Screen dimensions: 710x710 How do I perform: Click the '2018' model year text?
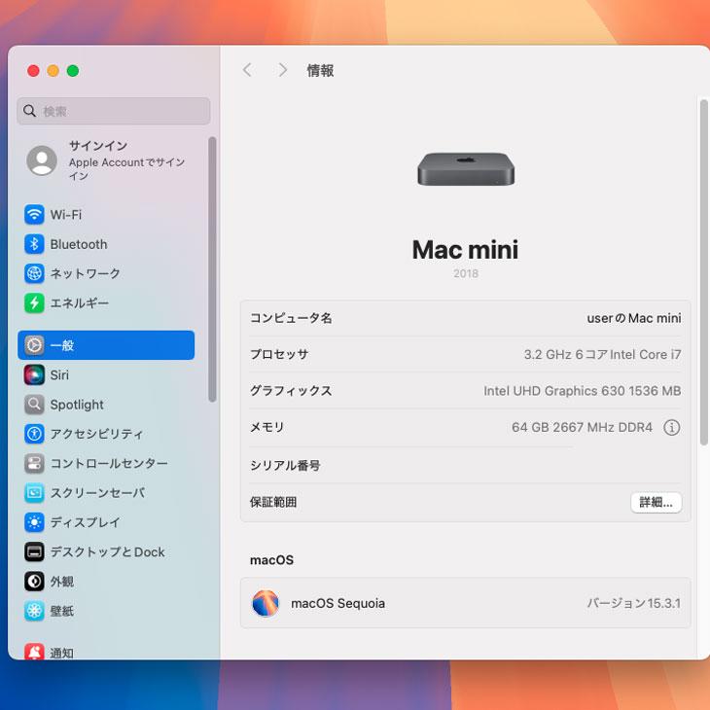tap(466, 273)
